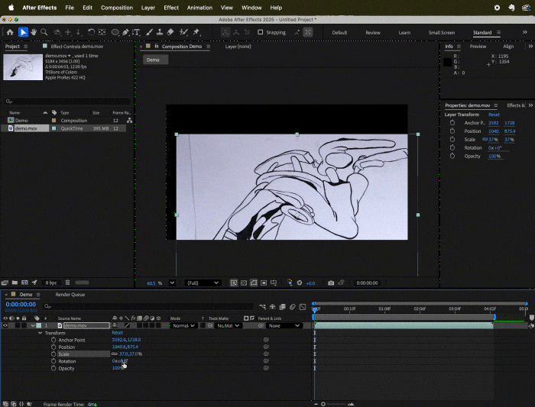
Task: Open the (Full) resolution dropdown
Action: 203,283
